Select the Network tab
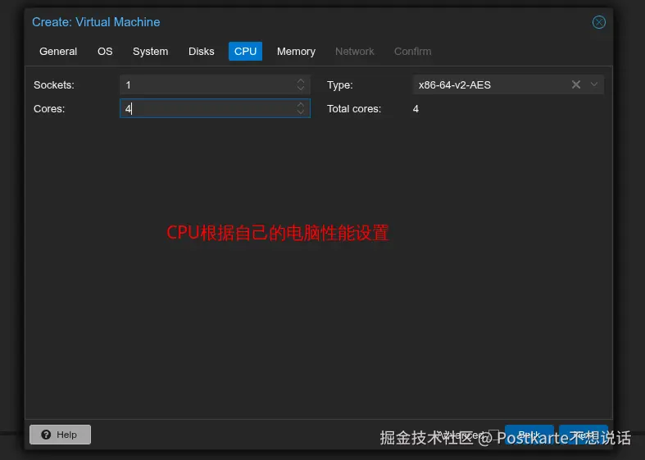This screenshot has height=460, width=645. [x=354, y=52]
